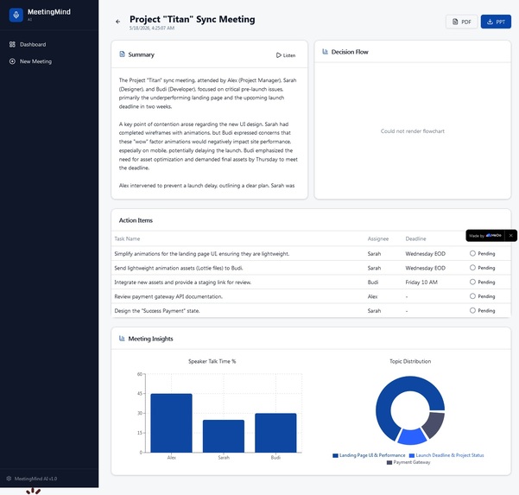Select the 'Simplify animations for the landing page' task text
519x495 pixels.
201,254
